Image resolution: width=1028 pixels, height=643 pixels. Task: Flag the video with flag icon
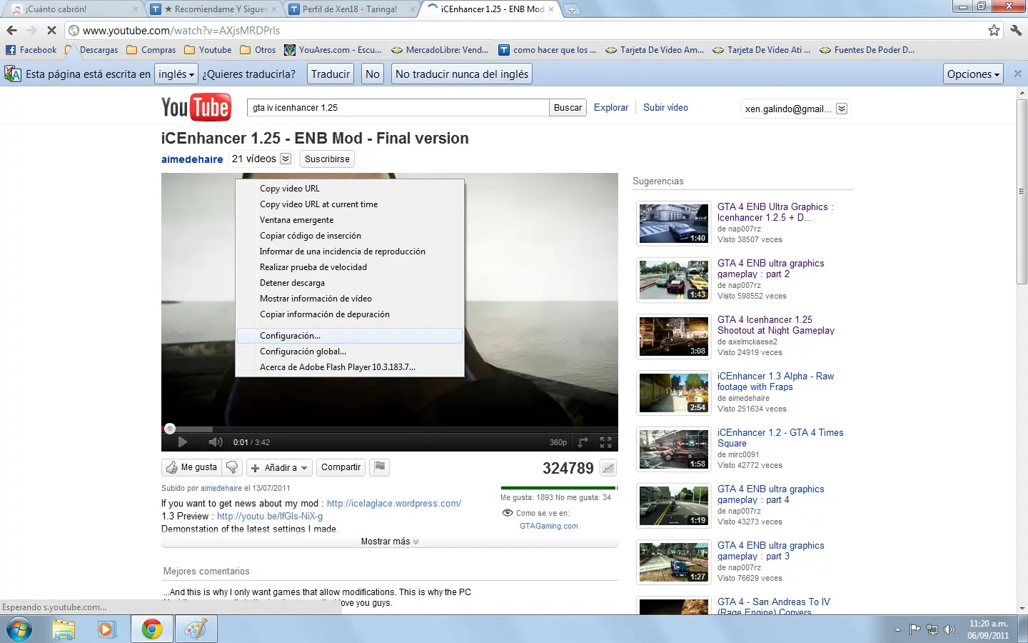[380, 467]
